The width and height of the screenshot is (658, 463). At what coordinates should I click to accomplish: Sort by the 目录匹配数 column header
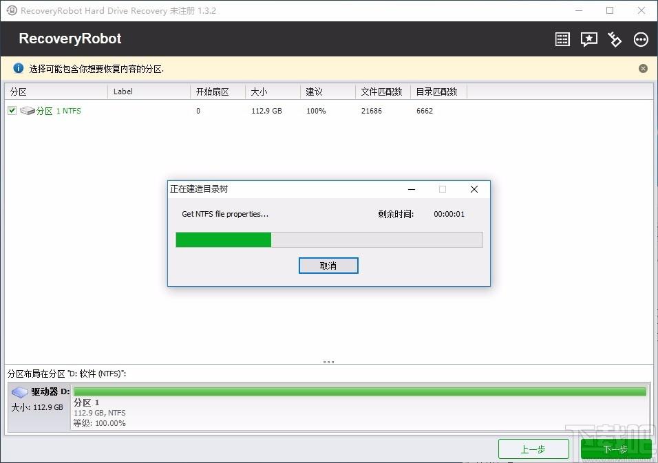(x=438, y=91)
